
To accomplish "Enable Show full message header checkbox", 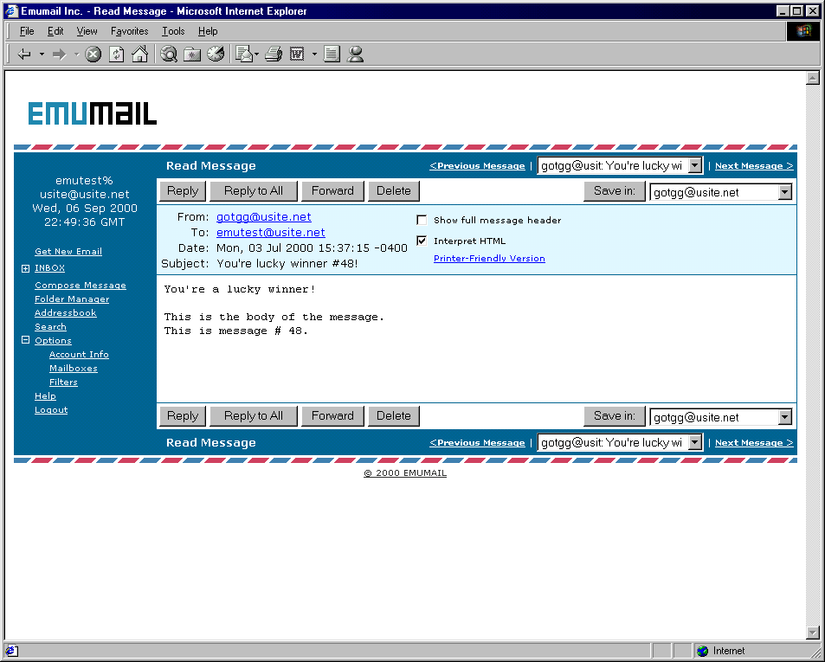I will (422, 220).
